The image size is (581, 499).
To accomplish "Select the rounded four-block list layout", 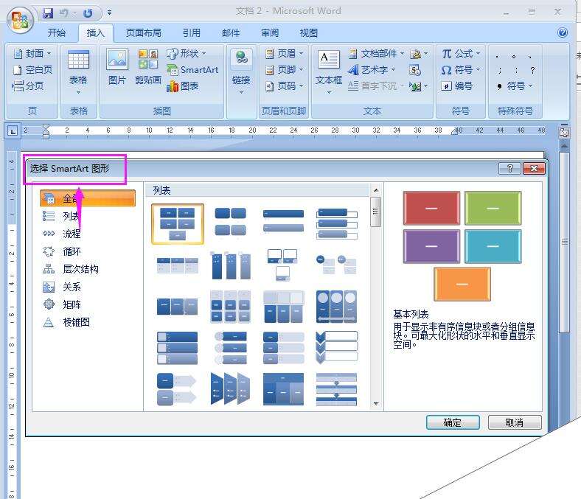I will 231,222.
